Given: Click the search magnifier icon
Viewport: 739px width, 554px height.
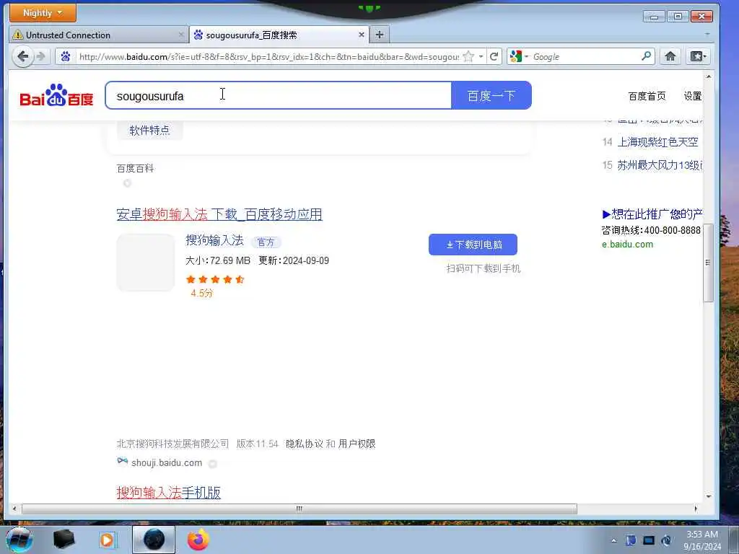Looking at the screenshot, I should (647, 56).
